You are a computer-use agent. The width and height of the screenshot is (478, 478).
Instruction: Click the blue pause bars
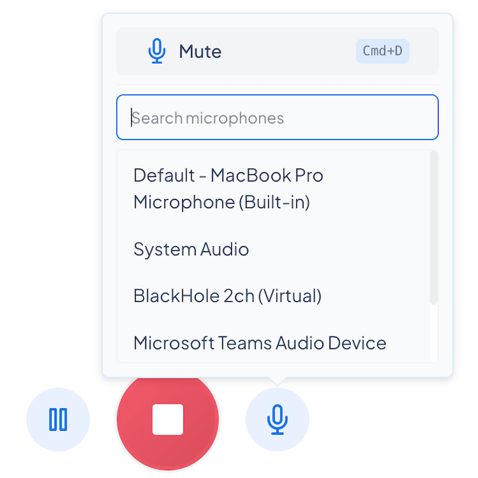click(x=58, y=419)
